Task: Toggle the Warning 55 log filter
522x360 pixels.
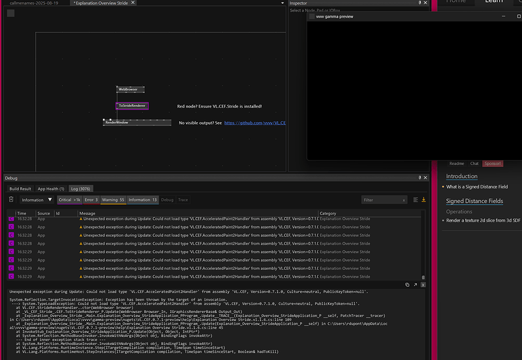Action: pos(113,200)
